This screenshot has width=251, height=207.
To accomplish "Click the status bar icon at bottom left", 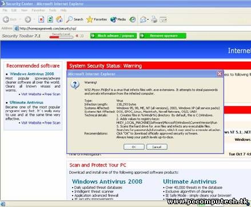I will click(x=3, y=204).
